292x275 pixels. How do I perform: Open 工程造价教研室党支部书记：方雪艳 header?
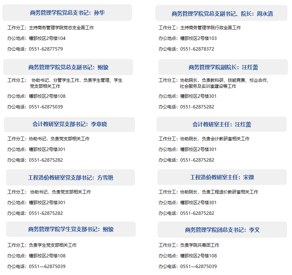point(71,178)
